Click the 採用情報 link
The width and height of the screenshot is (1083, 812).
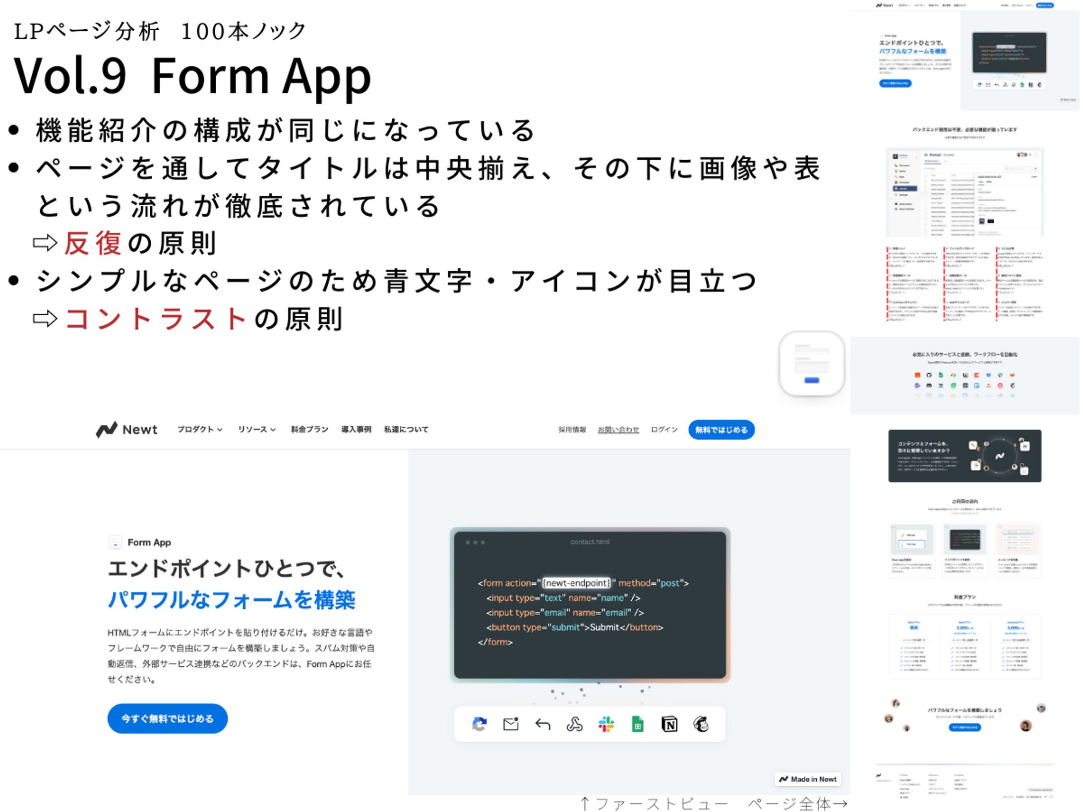572,430
